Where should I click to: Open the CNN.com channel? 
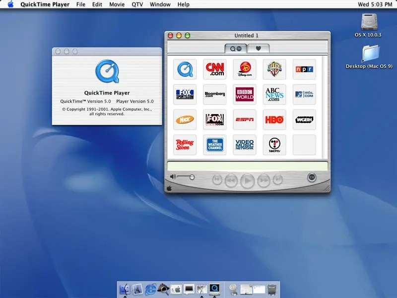(x=215, y=69)
